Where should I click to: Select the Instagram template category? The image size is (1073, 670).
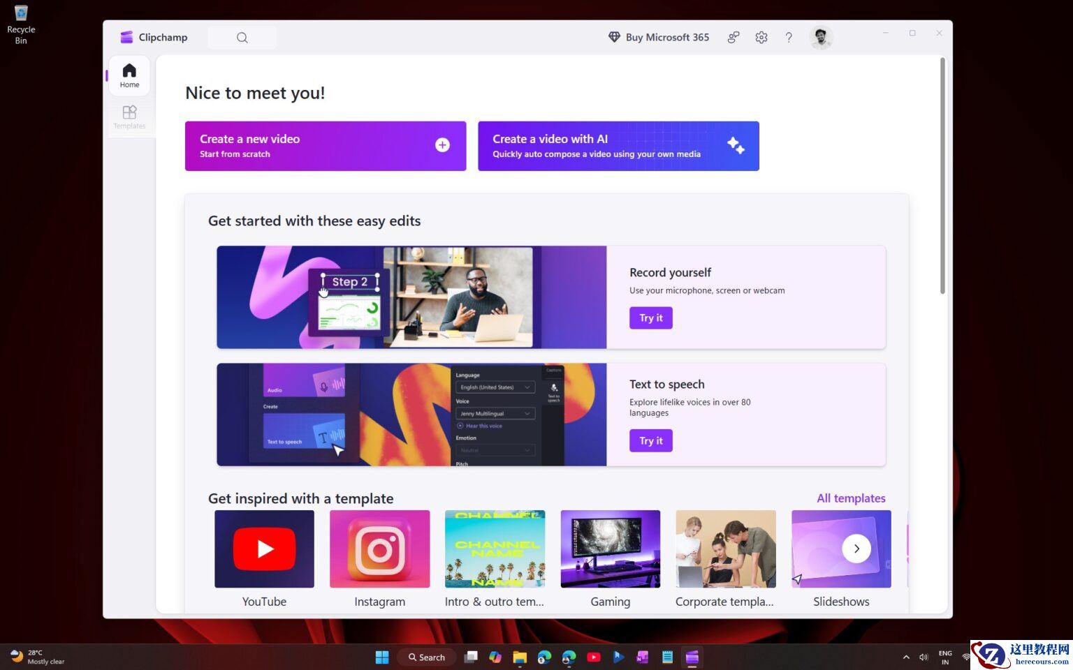380,549
